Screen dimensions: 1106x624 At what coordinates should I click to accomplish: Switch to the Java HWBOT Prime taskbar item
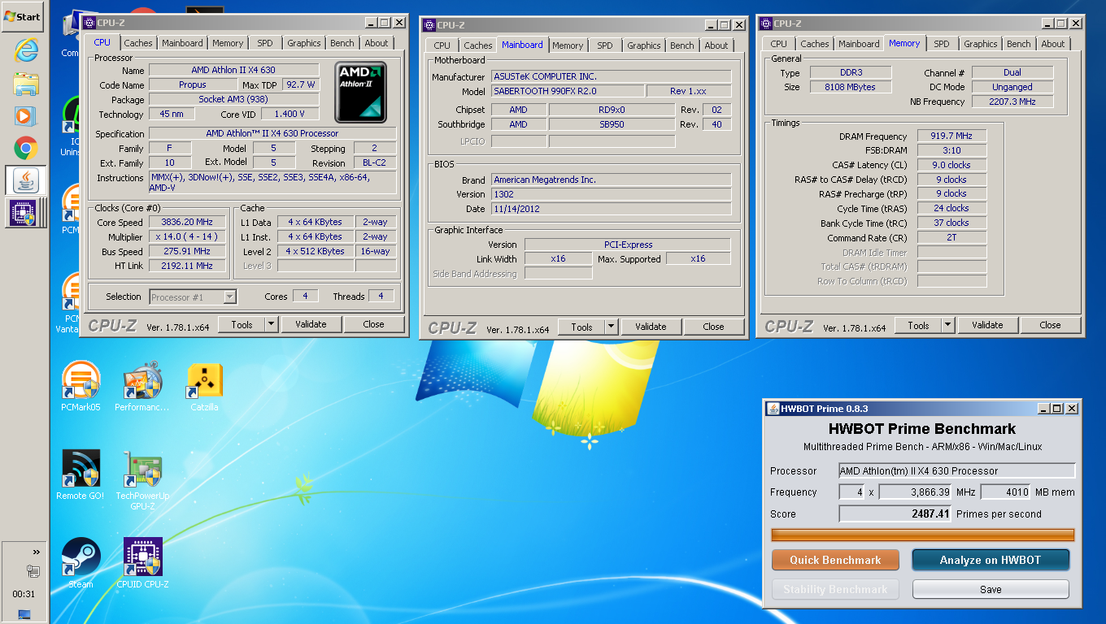click(25, 180)
